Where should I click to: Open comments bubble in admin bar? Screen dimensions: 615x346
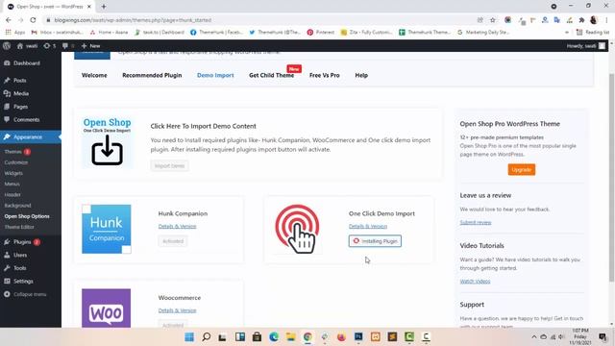pyautogui.click(x=68, y=46)
